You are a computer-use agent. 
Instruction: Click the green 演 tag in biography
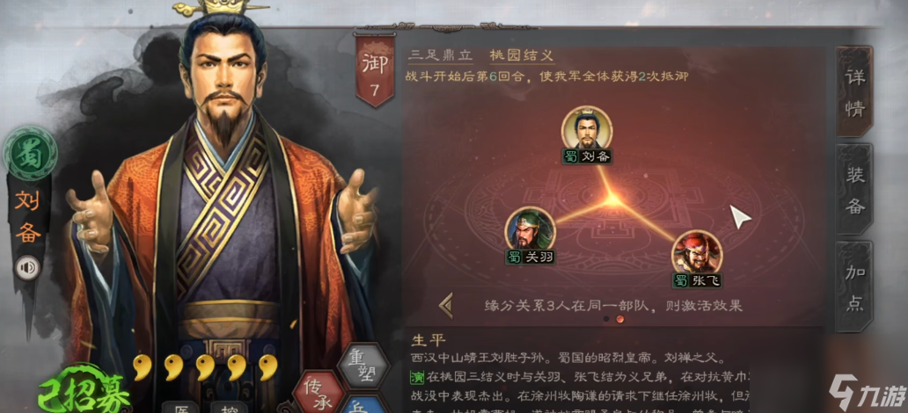(418, 377)
